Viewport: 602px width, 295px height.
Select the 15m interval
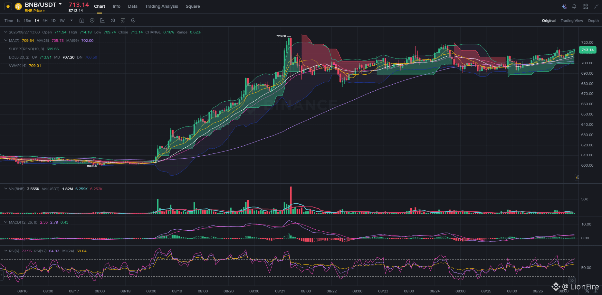pyautogui.click(x=27, y=21)
